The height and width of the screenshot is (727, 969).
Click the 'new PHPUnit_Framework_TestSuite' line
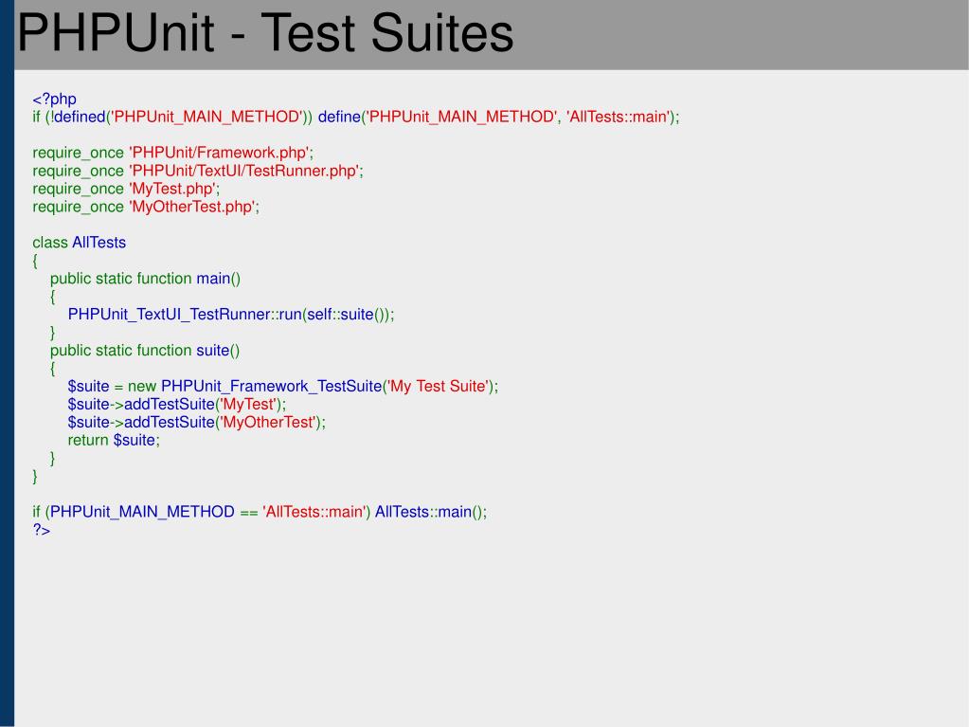click(283, 387)
